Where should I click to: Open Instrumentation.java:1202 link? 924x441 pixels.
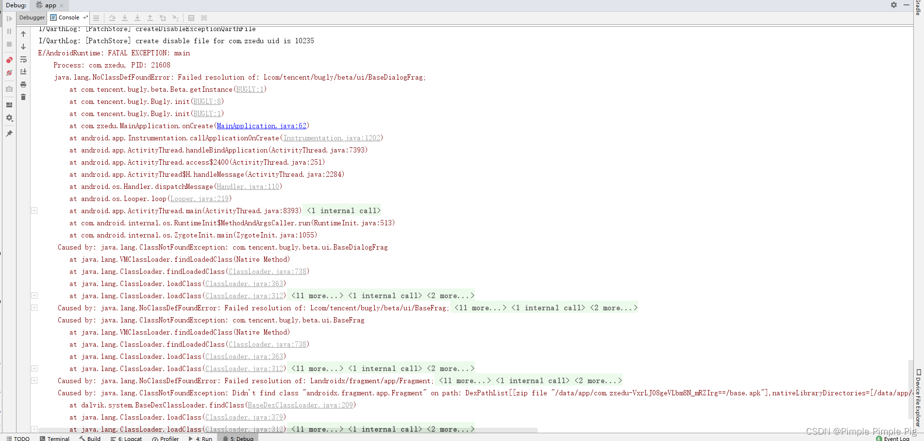(332, 138)
